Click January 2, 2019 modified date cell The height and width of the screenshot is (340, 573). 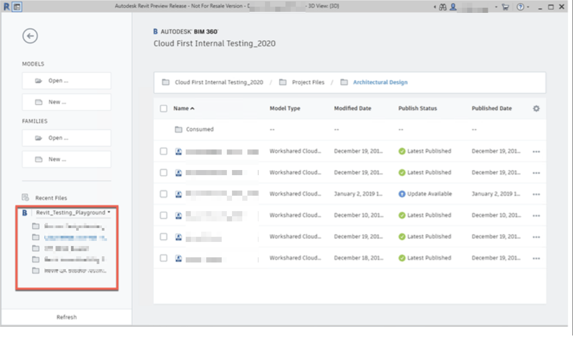(x=358, y=194)
